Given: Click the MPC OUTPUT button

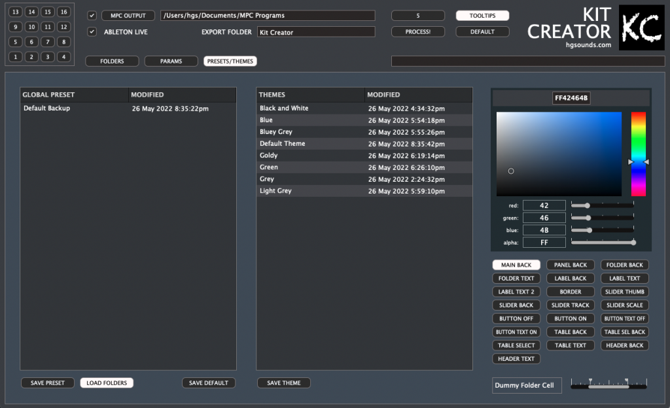Looking at the screenshot, I should click(128, 15).
